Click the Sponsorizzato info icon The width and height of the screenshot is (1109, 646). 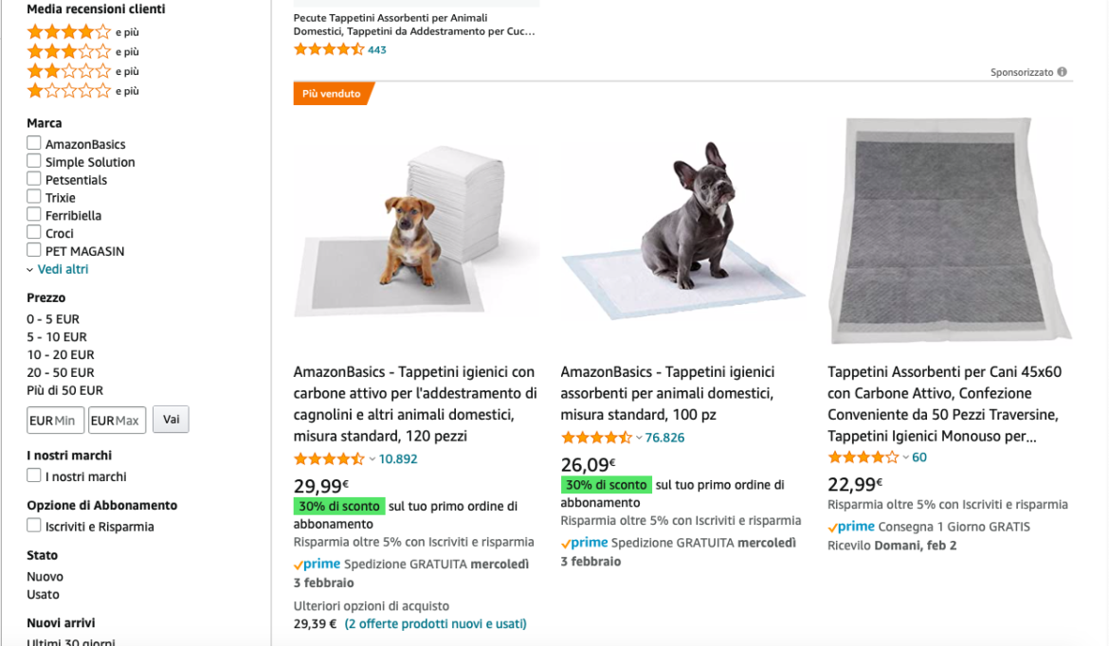pyautogui.click(x=1062, y=72)
